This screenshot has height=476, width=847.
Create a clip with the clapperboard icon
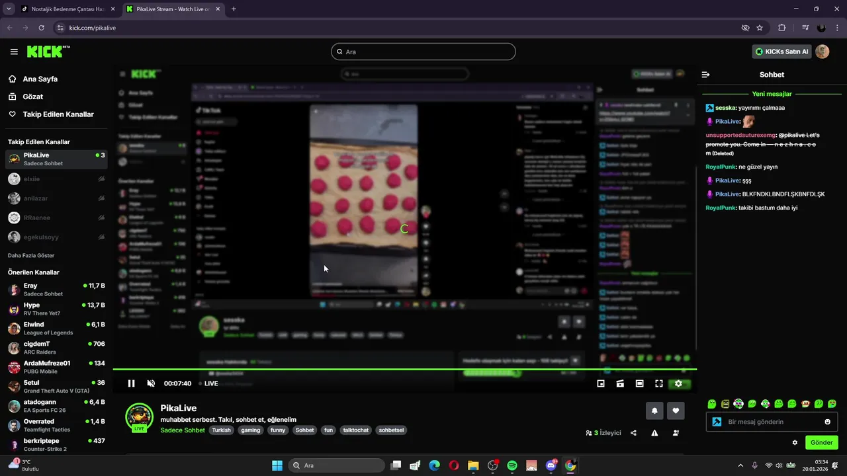[620, 383]
